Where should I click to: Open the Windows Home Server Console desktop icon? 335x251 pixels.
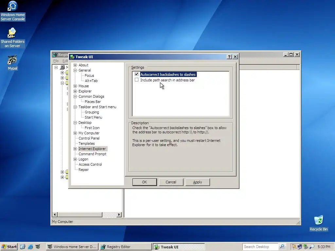pos(13,11)
